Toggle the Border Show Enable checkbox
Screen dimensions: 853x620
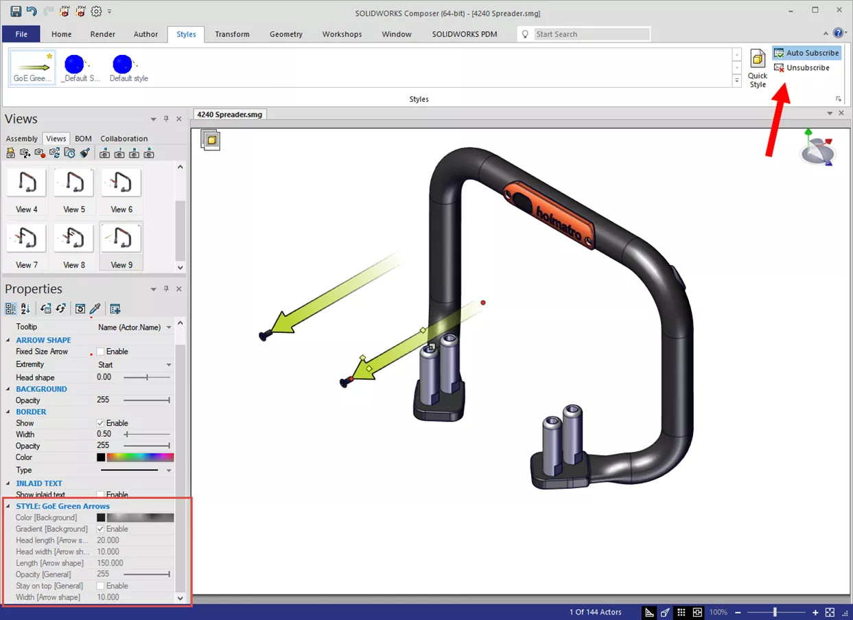click(100, 423)
